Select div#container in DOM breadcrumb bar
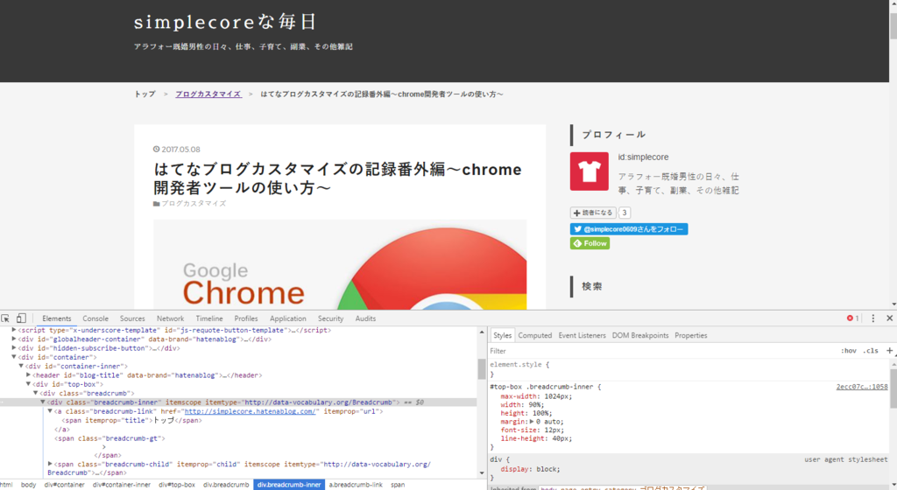897x490 pixels. 64,484
